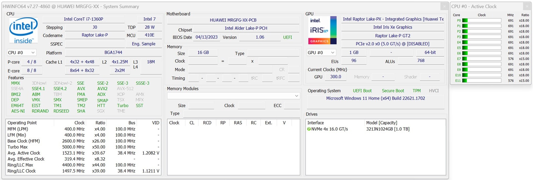The width and height of the screenshot is (533, 180).
Task: Click the Intel Iris Xe Graphics logo
Action: tap(323, 30)
